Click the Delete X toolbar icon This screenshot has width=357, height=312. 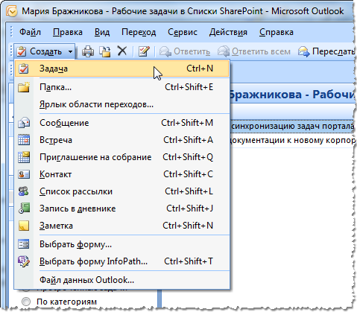122,51
